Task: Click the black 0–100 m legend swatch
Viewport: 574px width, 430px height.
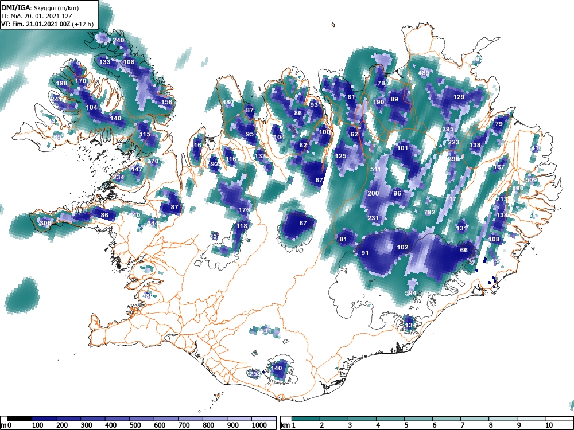Action: (20, 419)
